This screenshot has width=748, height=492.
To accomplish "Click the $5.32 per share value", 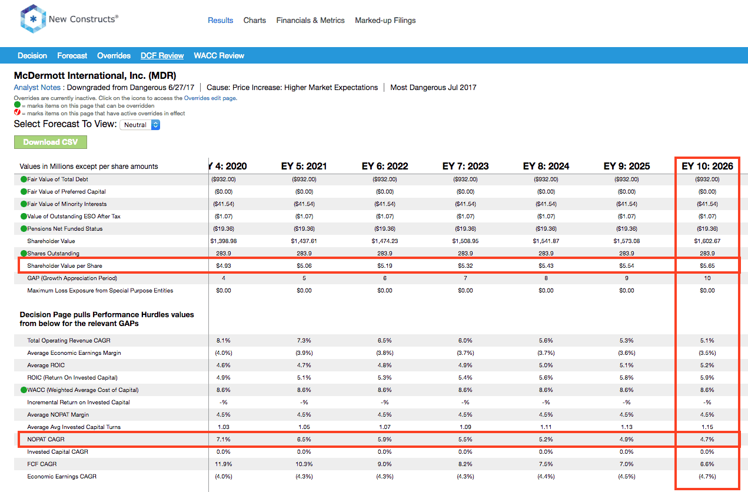I will [466, 266].
